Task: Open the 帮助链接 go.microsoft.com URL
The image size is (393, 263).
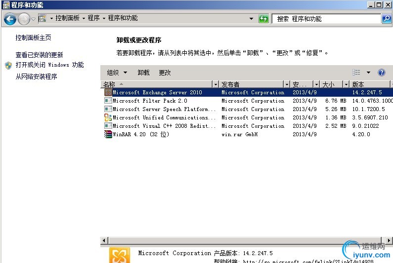Action: coord(308,261)
